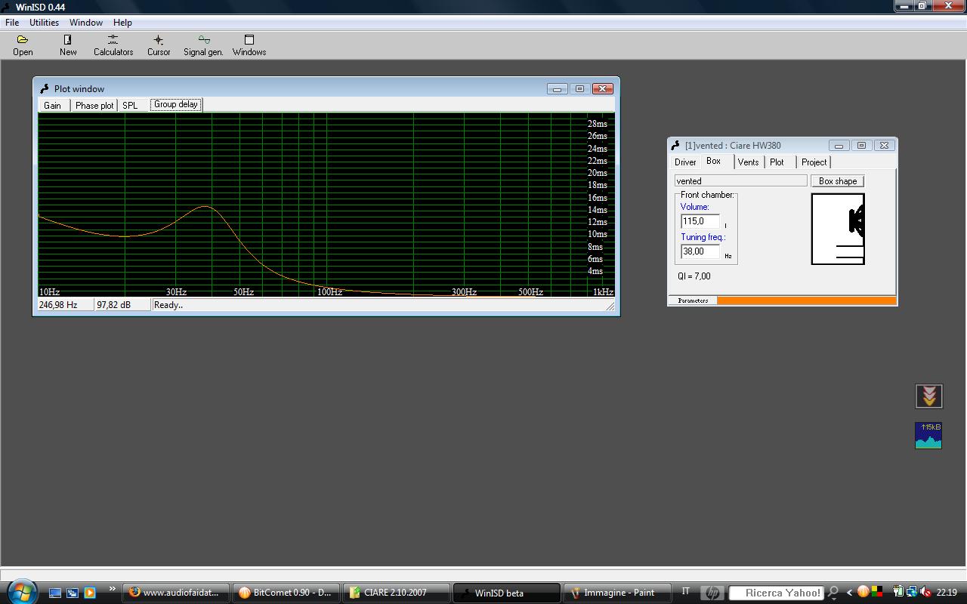Switch to BitComet in the taskbar
This screenshot has width=967, height=604.
click(286, 593)
